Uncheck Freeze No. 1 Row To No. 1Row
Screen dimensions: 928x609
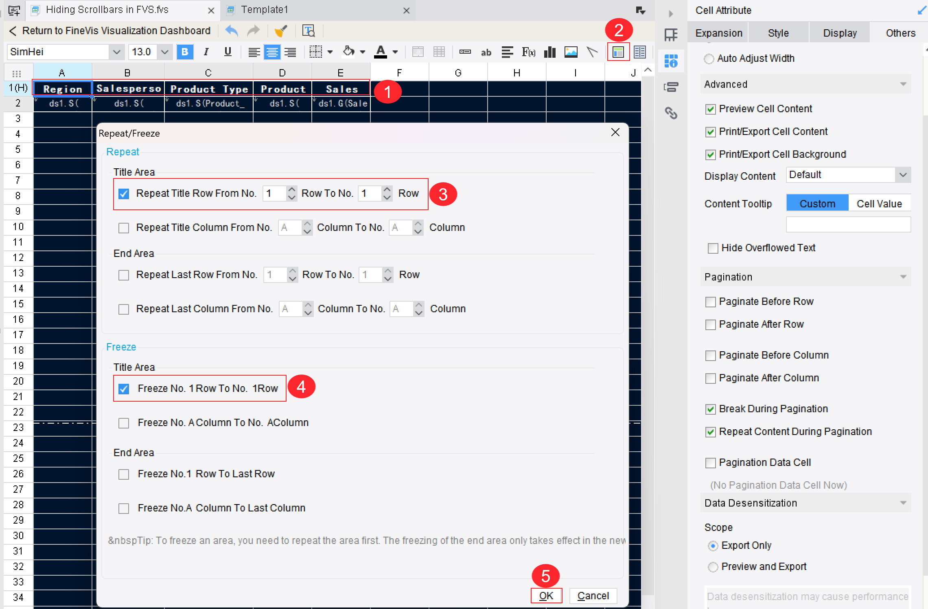124,389
